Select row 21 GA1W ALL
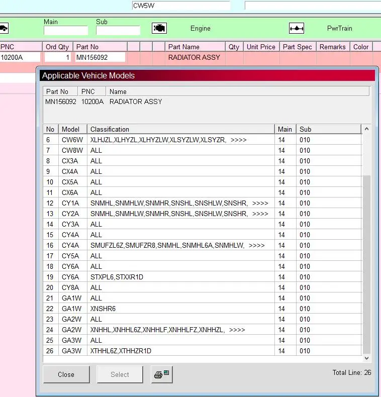Screen dimensions: 381x397 point(202,298)
